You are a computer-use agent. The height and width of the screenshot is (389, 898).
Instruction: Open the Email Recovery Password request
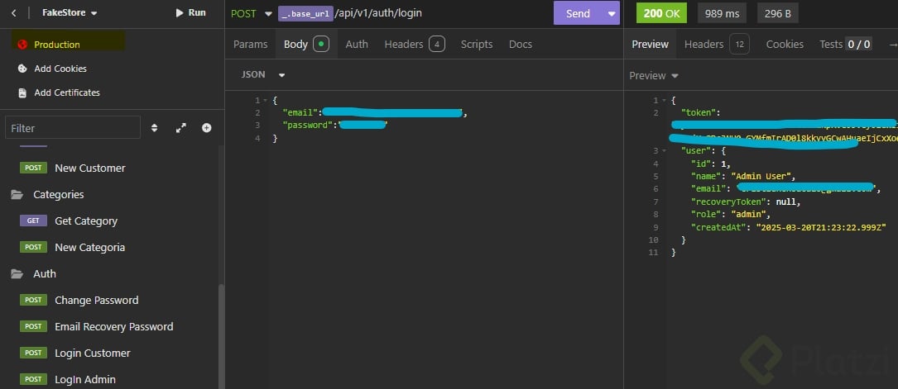tap(114, 327)
